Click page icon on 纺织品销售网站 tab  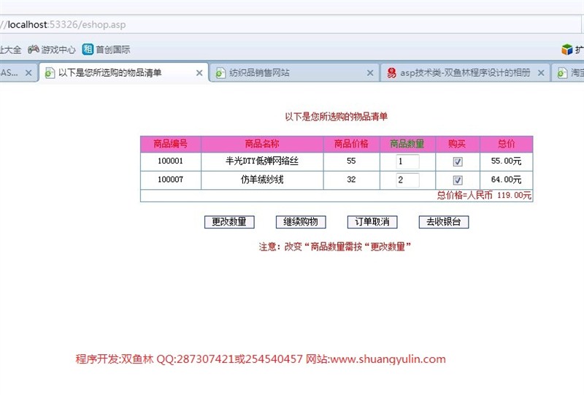click(220, 73)
